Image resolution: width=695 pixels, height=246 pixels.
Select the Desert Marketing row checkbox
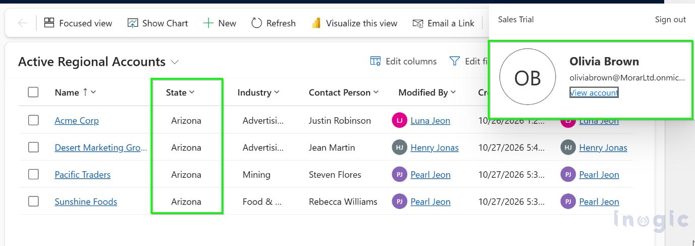pyautogui.click(x=33, y=147)
